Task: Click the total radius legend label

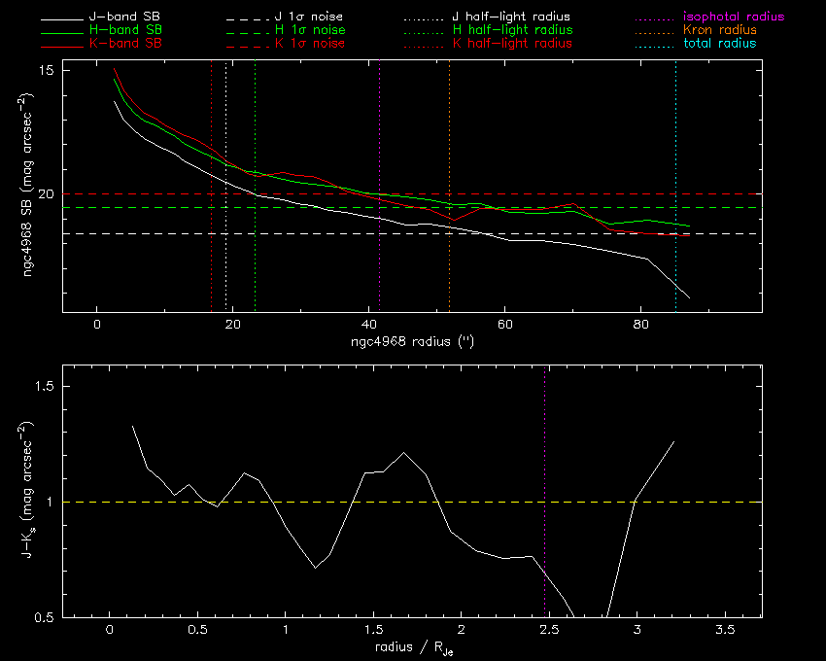Action: [x=718, y=44]
